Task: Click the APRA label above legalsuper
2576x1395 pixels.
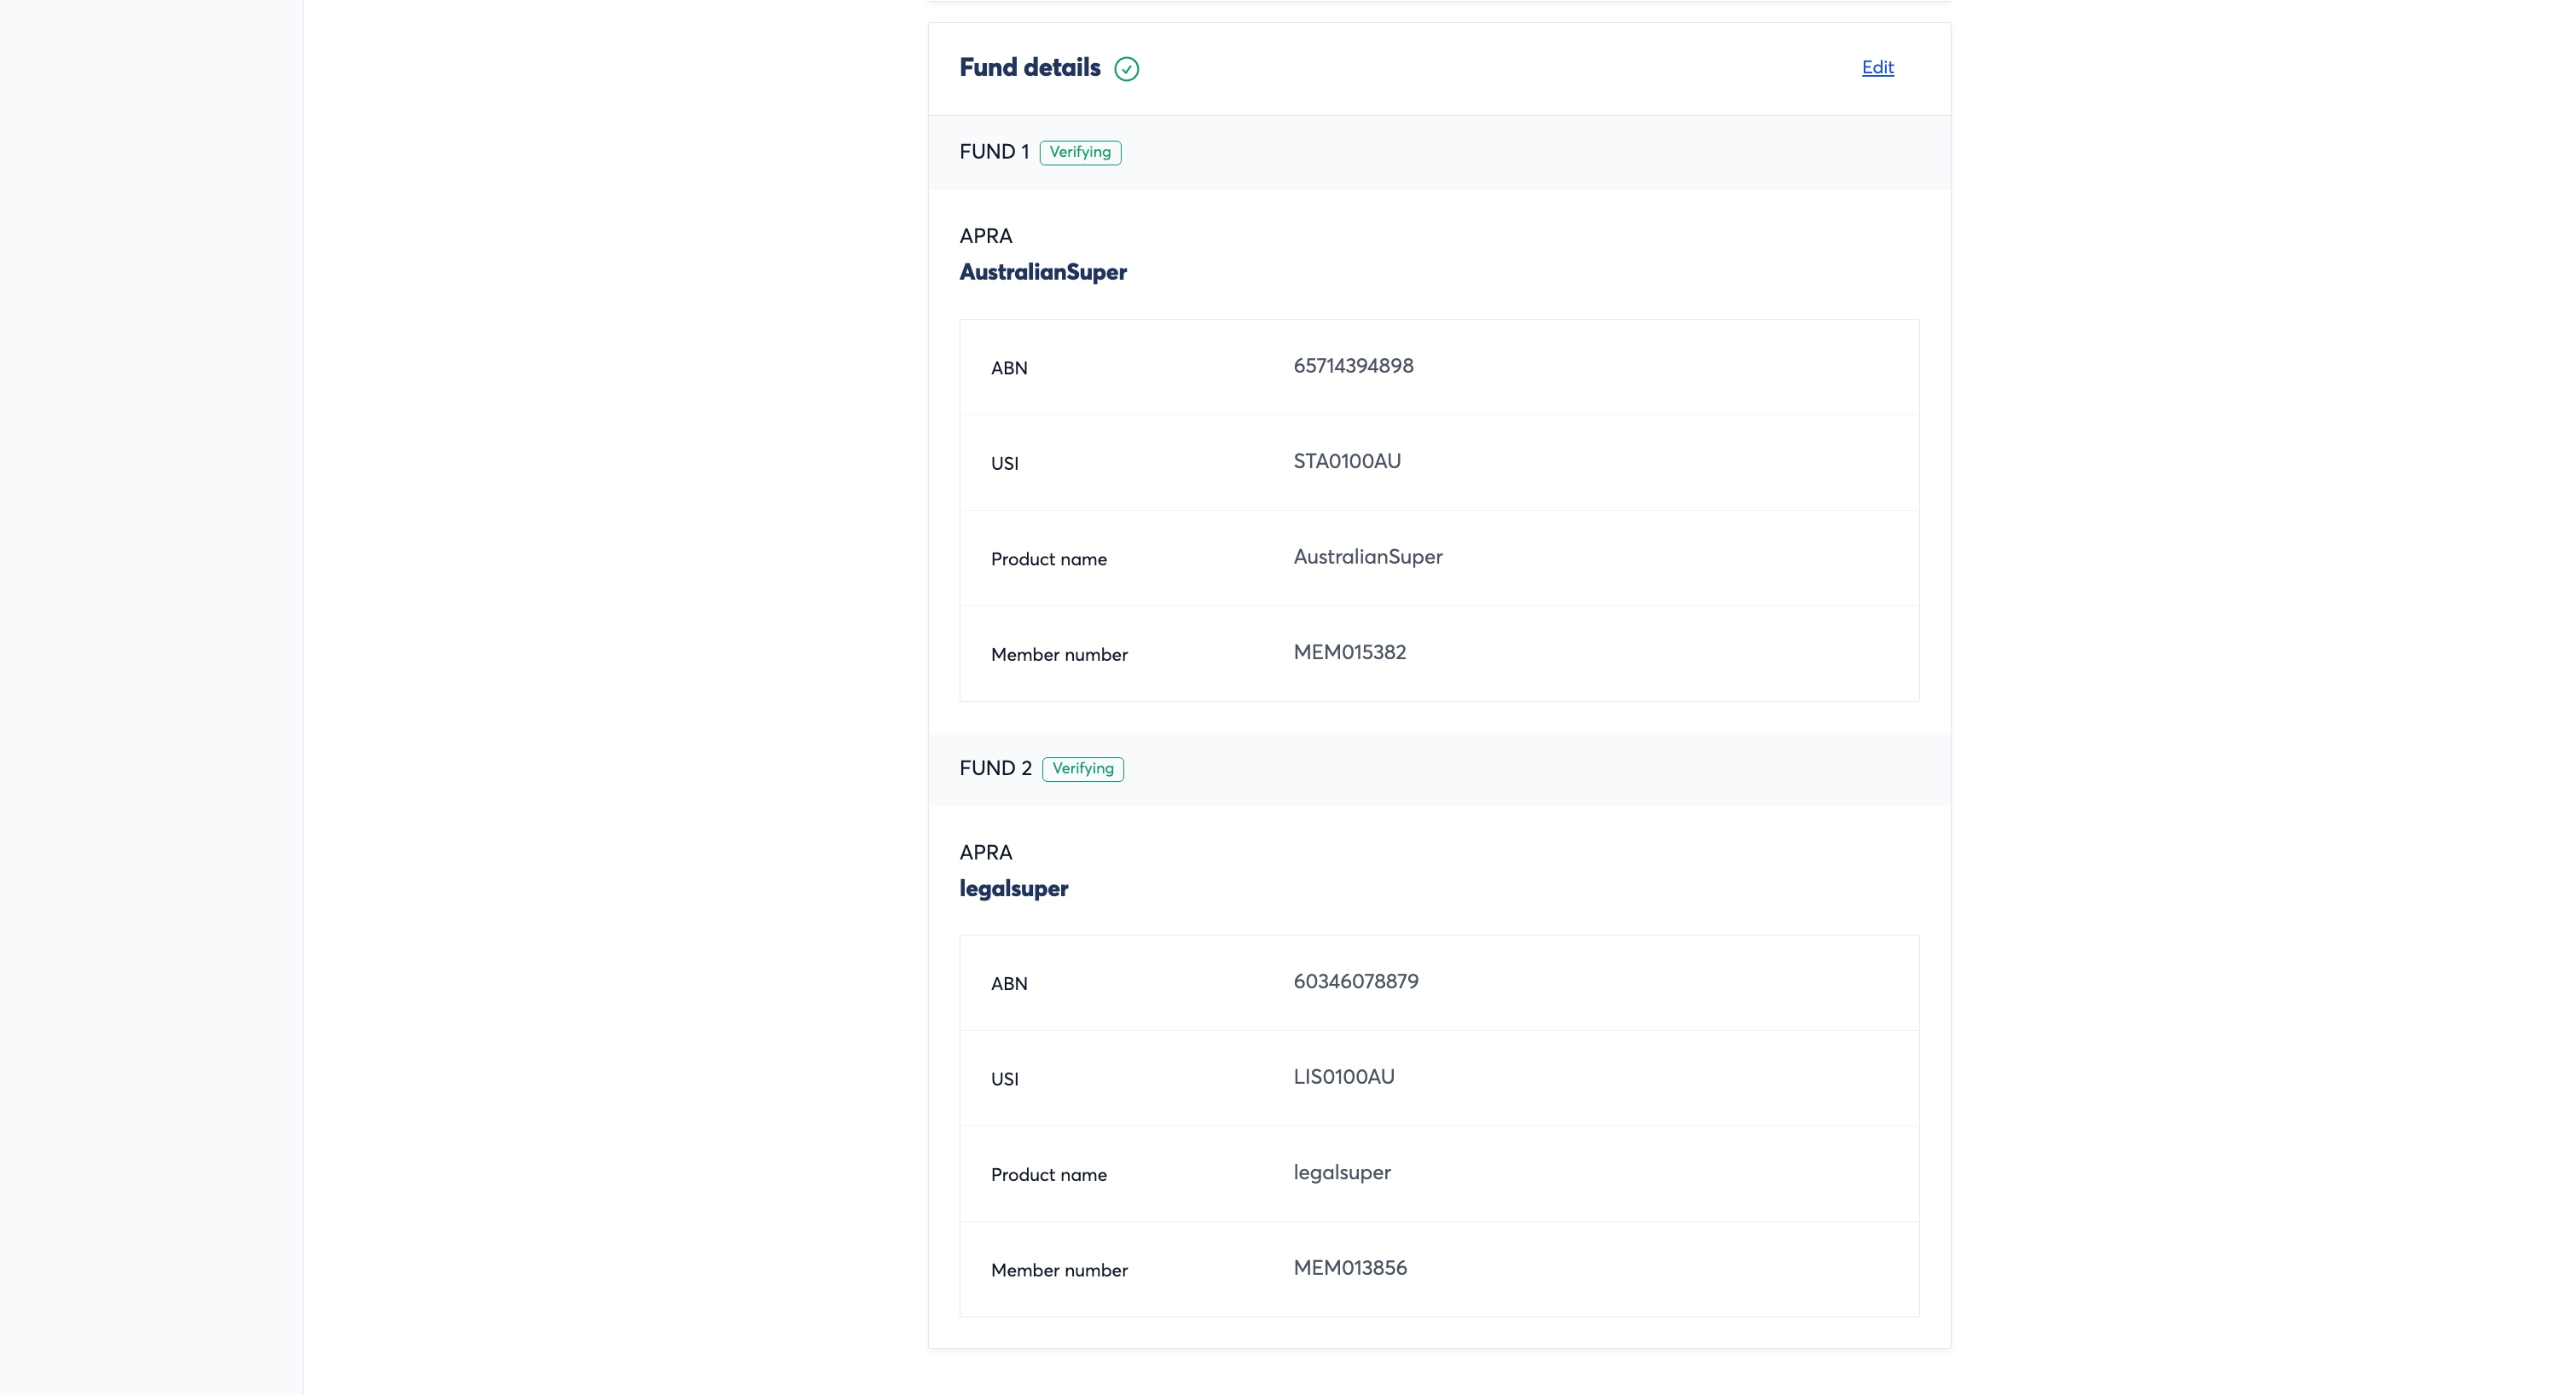Action: coord(985,852)
